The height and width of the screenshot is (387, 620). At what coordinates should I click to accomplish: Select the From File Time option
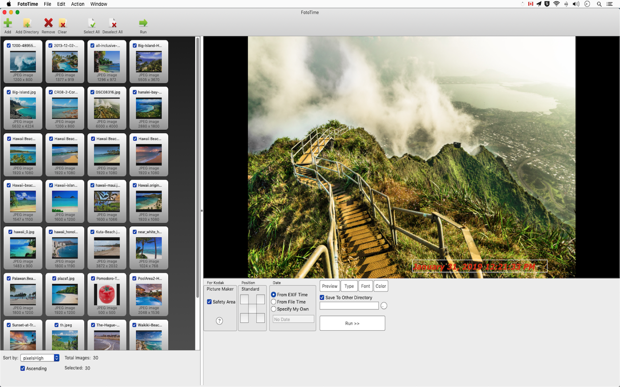click(x=274, y=302)
